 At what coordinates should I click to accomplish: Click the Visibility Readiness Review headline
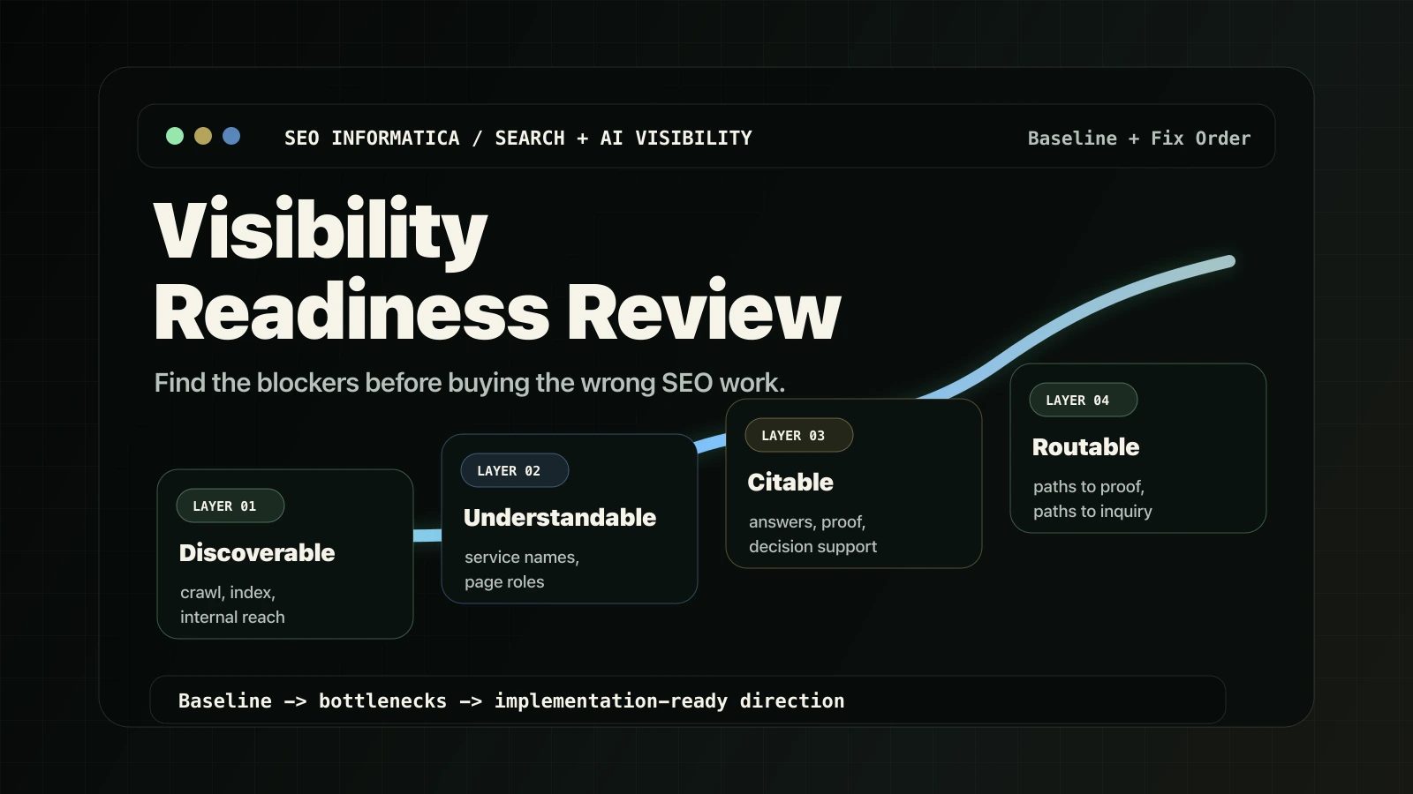[x=497, y=270]
